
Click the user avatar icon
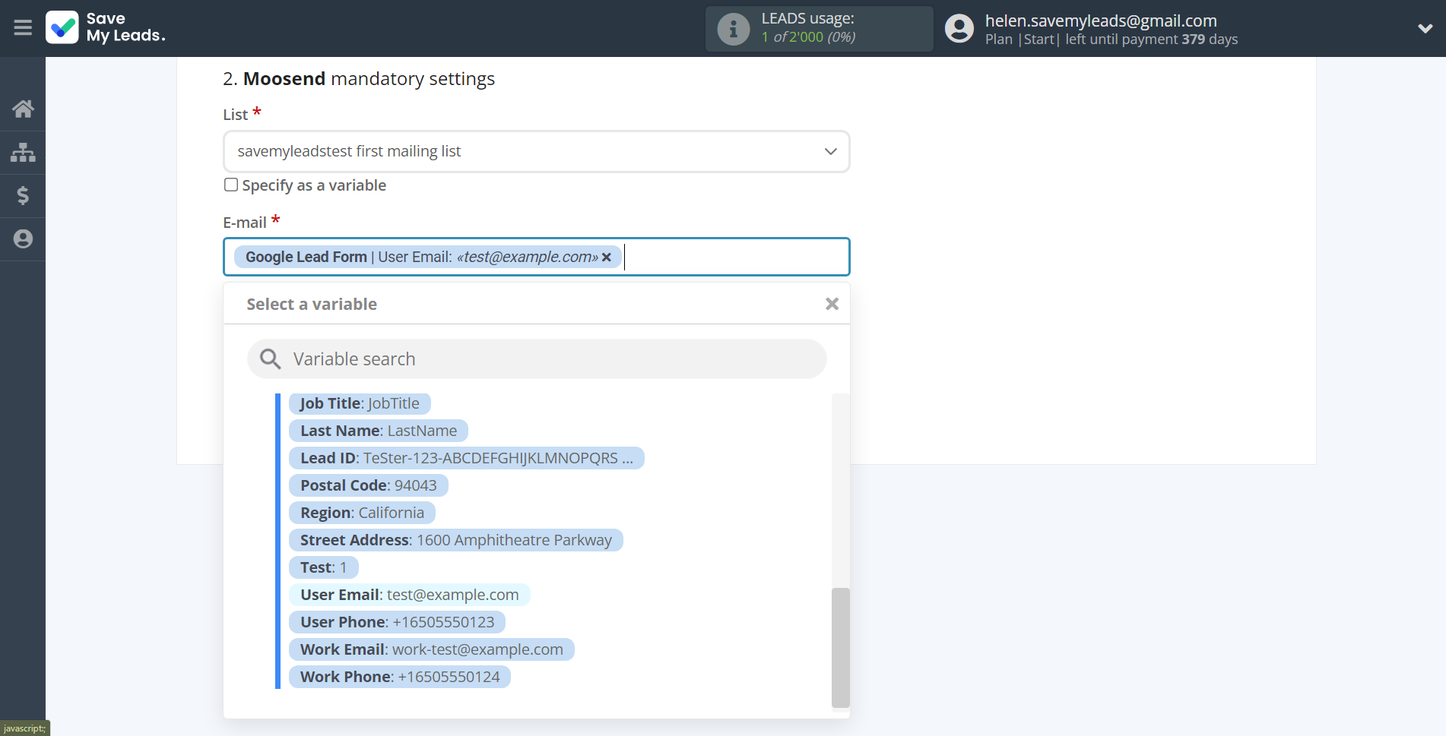point(959,29)
